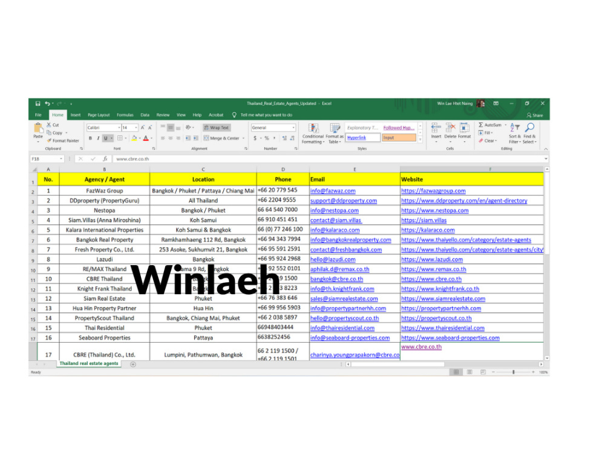This screenshot has width=605, height=454.
Task: Click the Share button
Action: coord(535,116)
